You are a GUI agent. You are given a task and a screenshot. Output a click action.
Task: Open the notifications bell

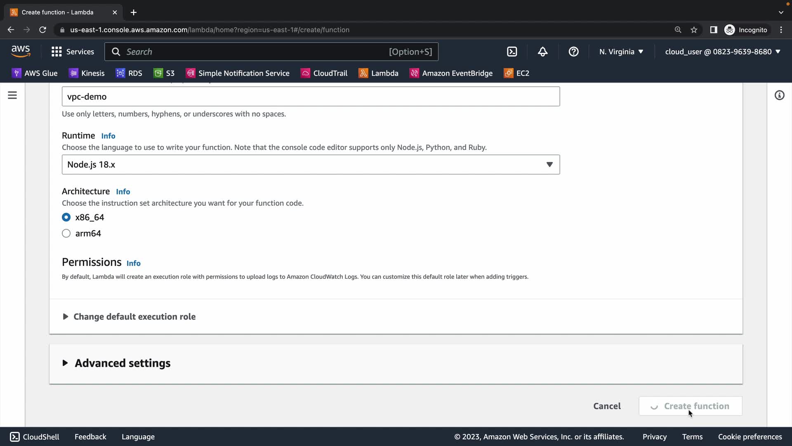[x=543, y=52]
